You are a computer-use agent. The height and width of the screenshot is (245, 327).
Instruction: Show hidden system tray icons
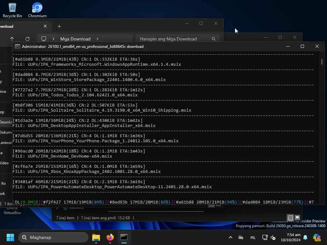[x=231, y=237]
